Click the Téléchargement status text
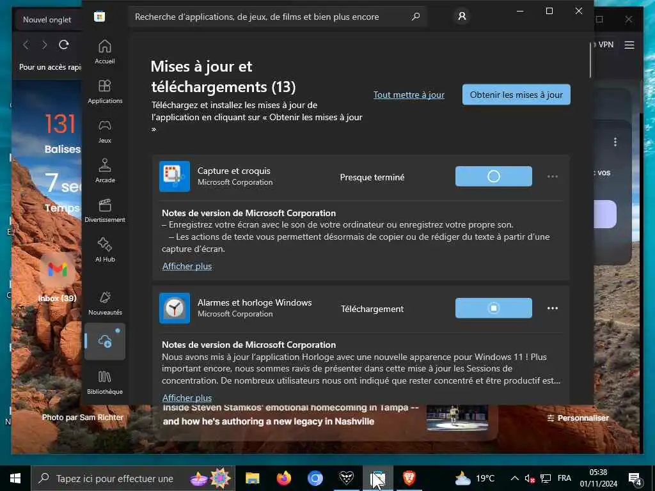Image resolution: width=655 pixels, height=491 pixels. 372,309
